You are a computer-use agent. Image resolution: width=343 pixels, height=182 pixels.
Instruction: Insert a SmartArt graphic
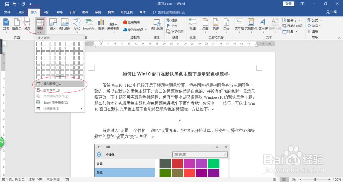[89, 24]
